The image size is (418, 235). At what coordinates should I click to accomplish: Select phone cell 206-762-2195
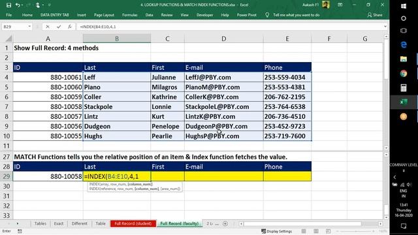tap(287, 97)
